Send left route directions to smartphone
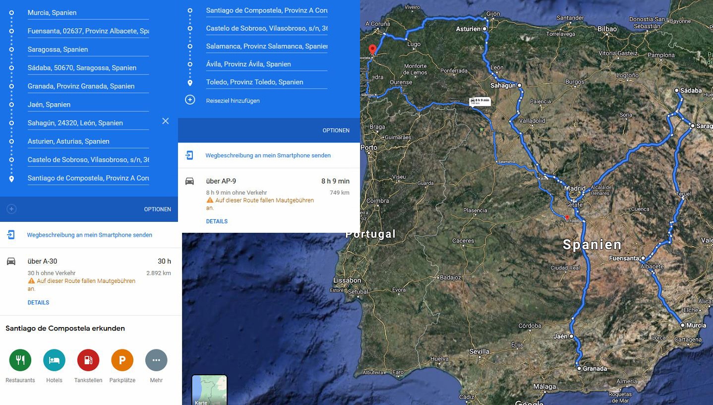 [89, 235]
